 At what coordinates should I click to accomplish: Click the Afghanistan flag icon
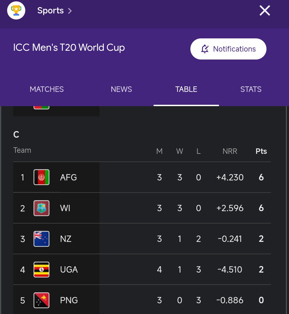[x=41, y=177]
